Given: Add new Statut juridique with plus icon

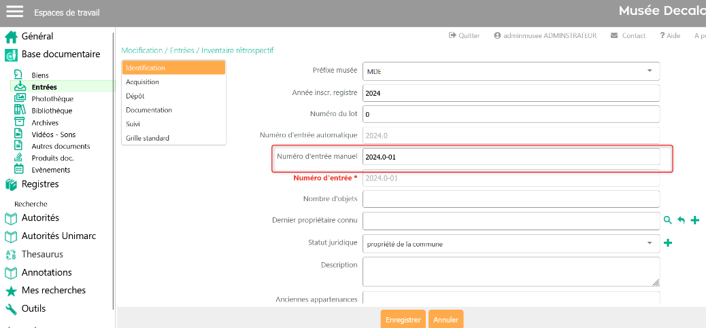Looking at the screenshot, I should click(668, 243).
